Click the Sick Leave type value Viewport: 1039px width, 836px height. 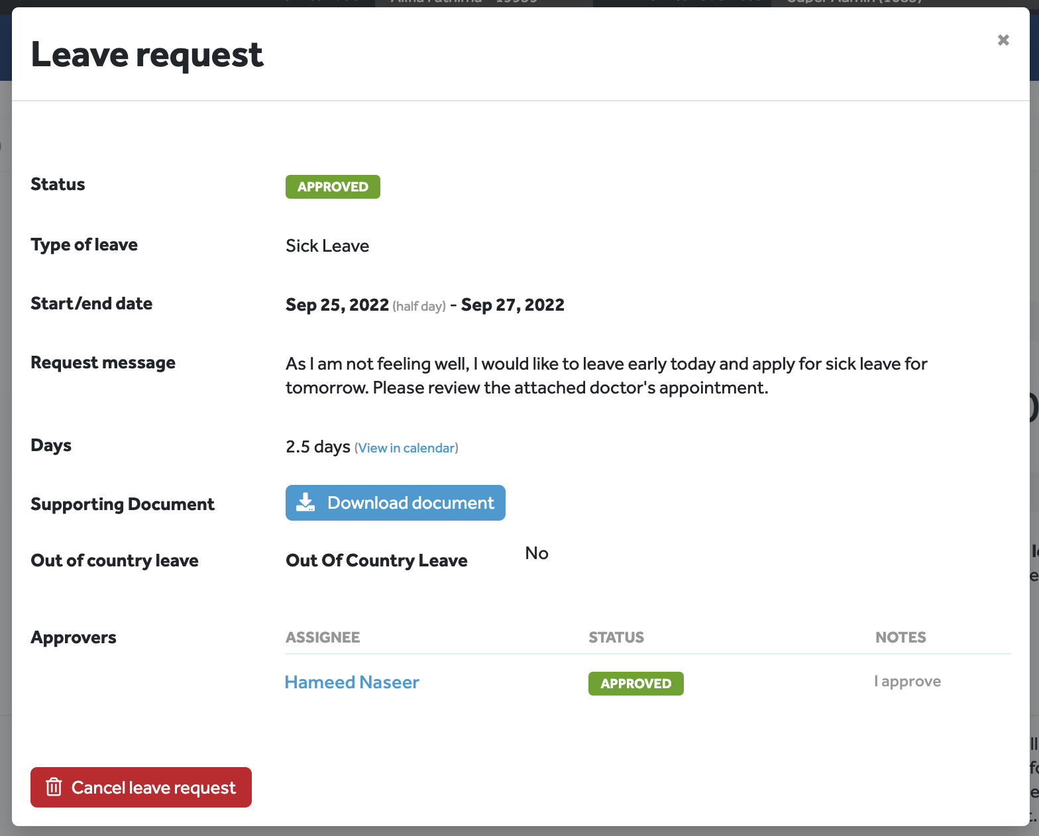[327, 246]
